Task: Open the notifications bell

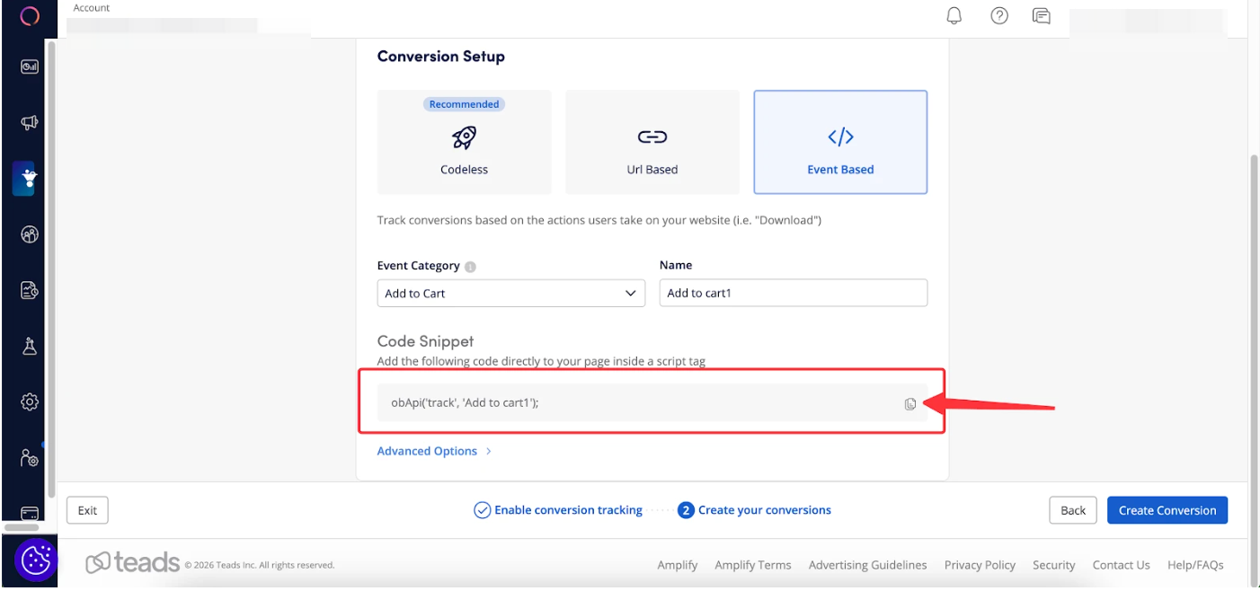Action: pyautogui.click(x=954, y=16)
